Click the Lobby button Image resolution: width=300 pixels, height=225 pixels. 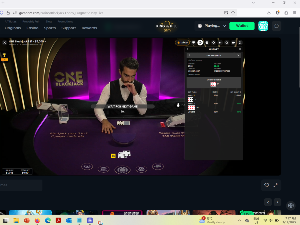182,43
